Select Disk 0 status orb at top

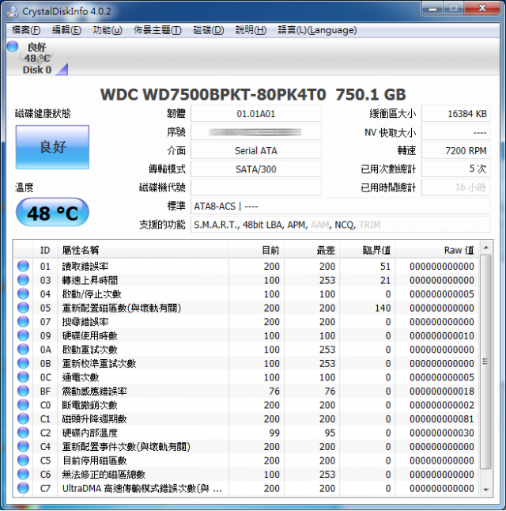[13, 47]
